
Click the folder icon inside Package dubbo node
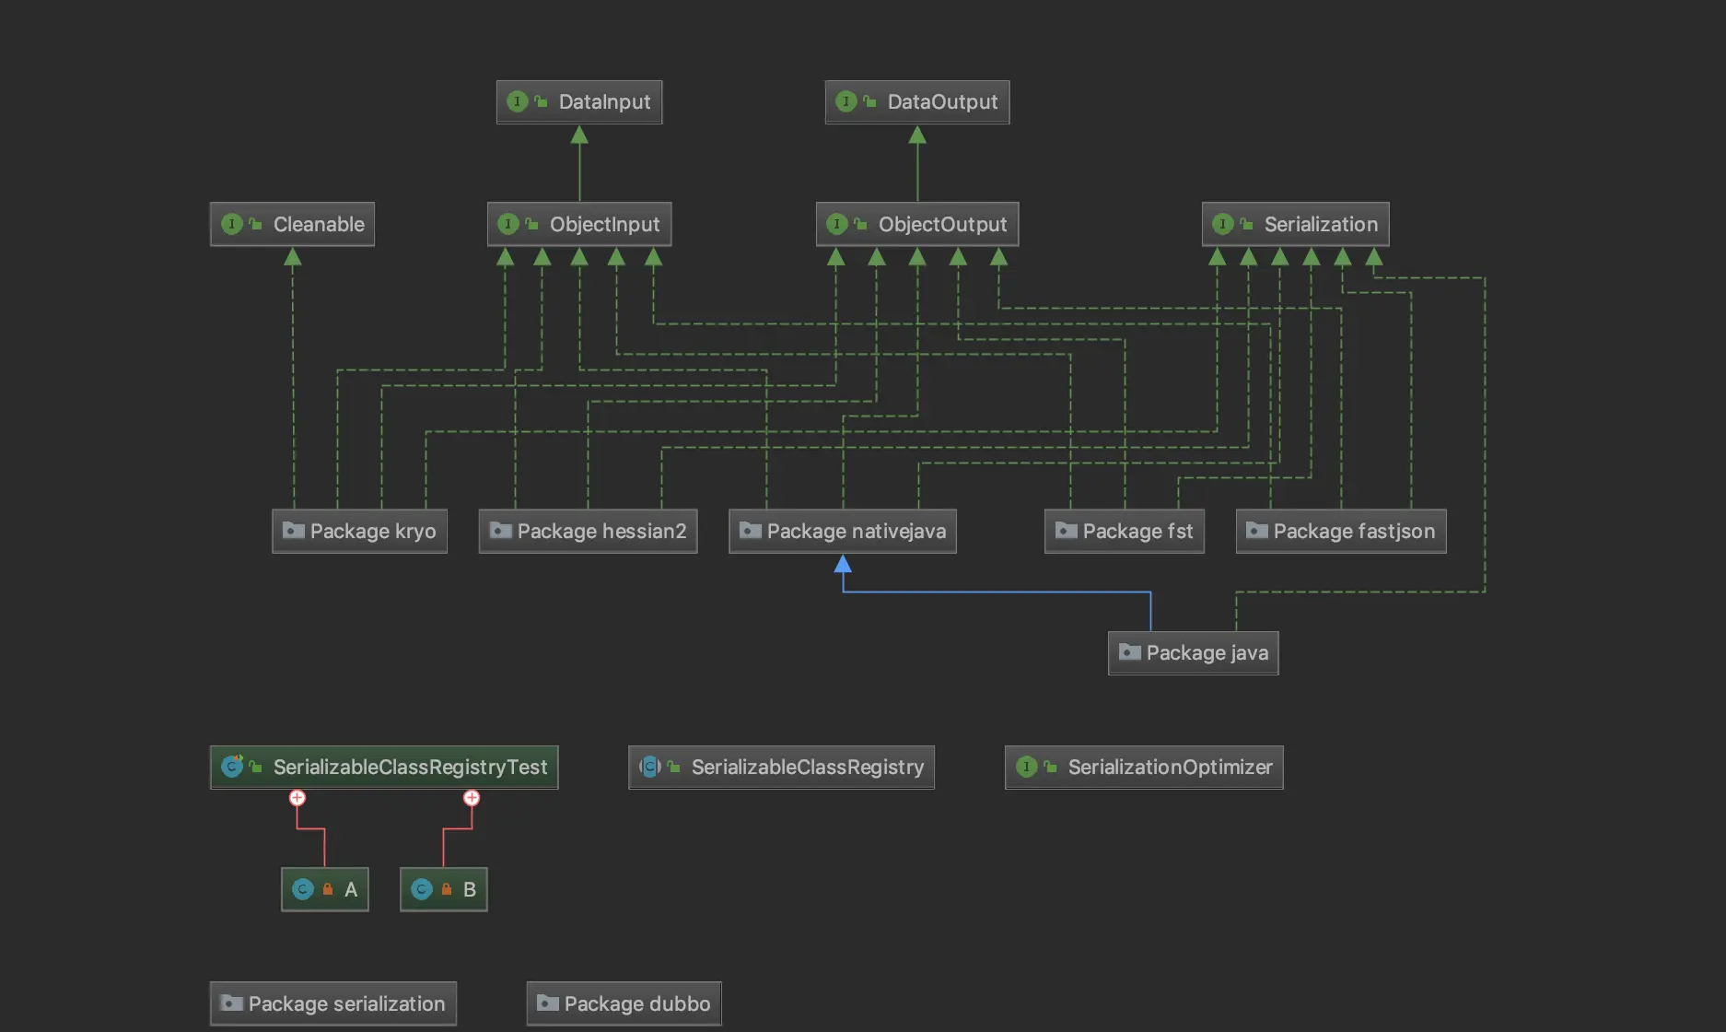[550, 1003]
